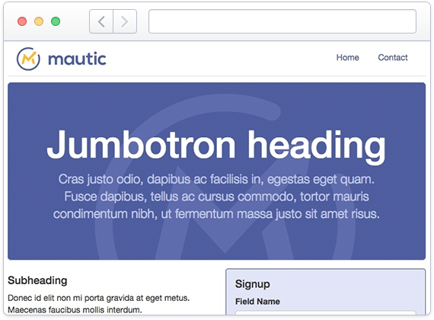434x320 pixels.
Task: Click the mautic wordmark text
Action: (x=77, y=59)
